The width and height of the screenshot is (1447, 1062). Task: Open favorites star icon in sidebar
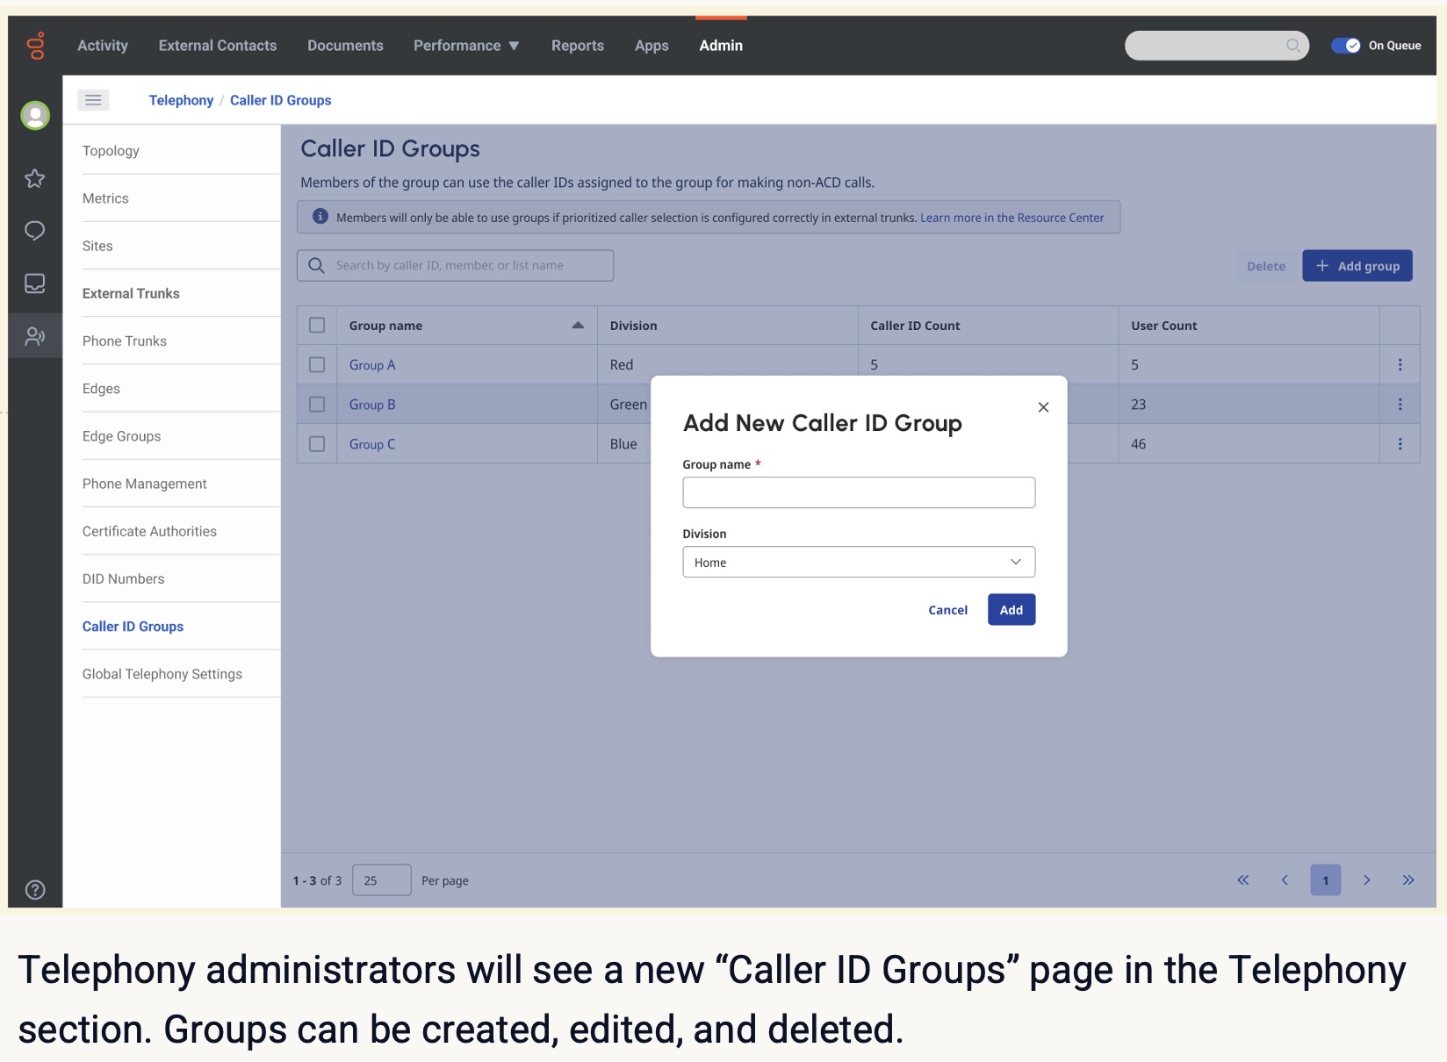coord(35,179)
